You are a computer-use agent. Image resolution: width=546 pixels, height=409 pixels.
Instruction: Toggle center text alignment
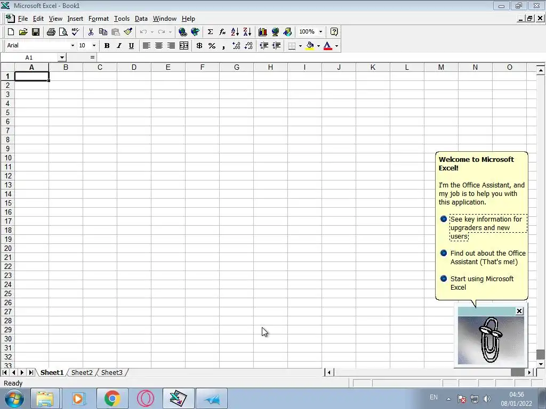coord(159,46)
